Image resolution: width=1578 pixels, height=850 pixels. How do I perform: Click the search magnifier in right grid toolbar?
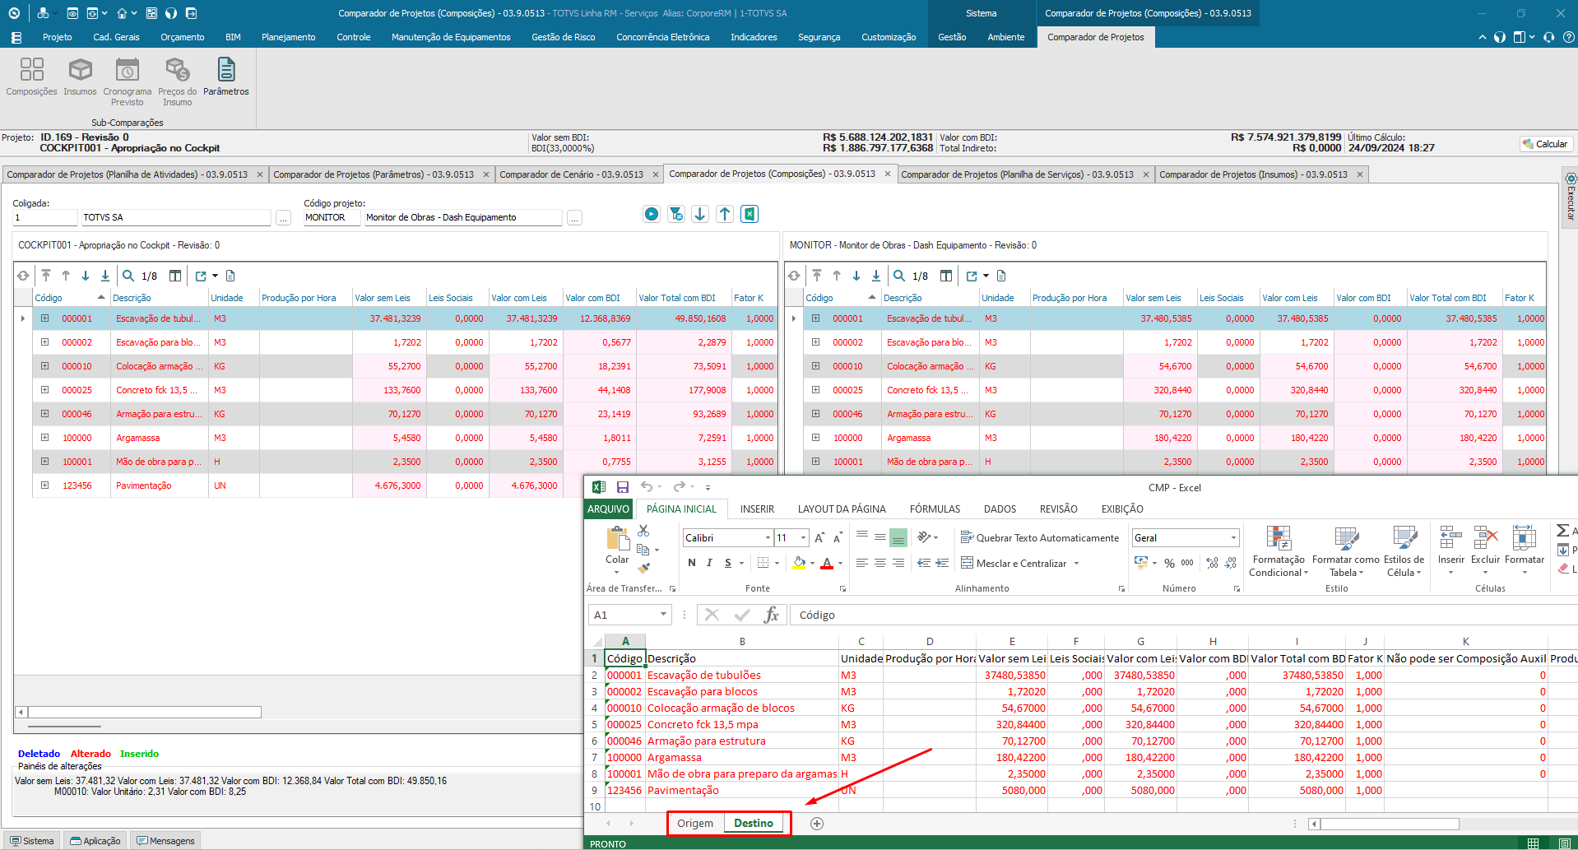(x=899, y=276)
